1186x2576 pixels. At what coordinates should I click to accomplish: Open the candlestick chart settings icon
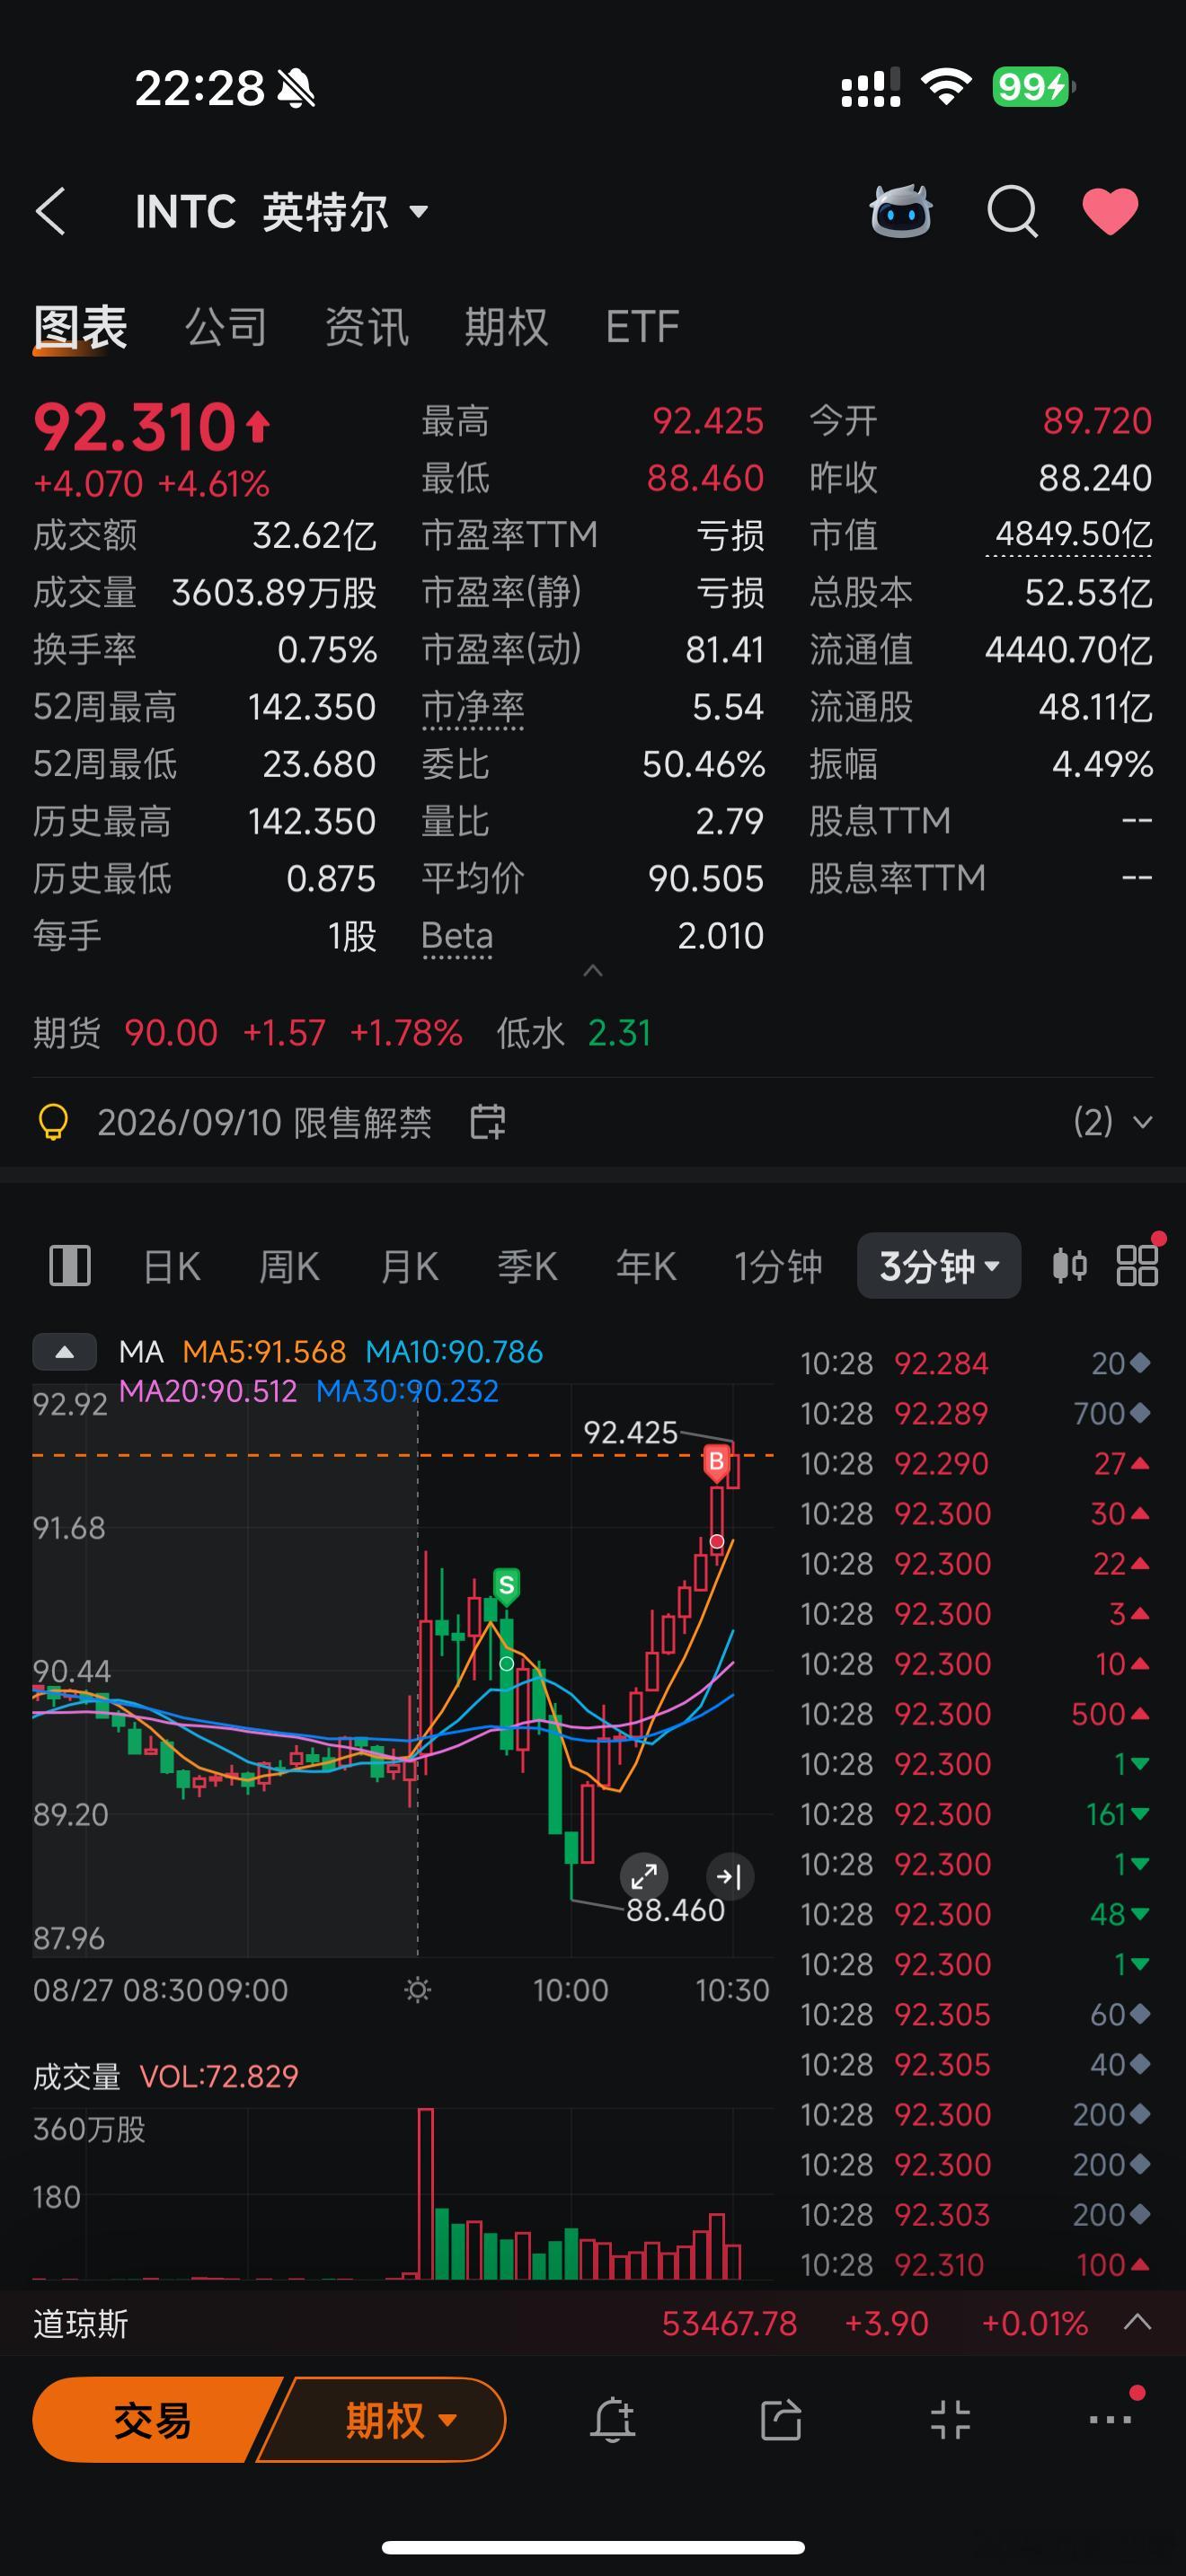point(1069,1266)
